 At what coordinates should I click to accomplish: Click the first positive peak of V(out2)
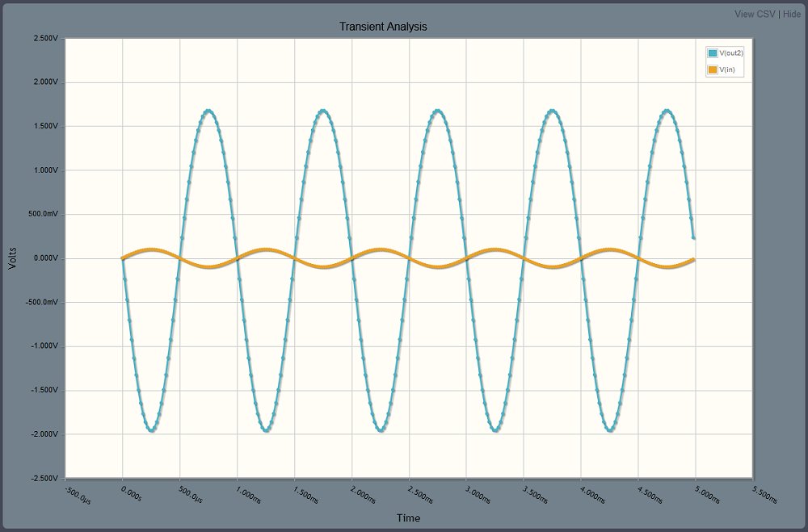(208, 110)
